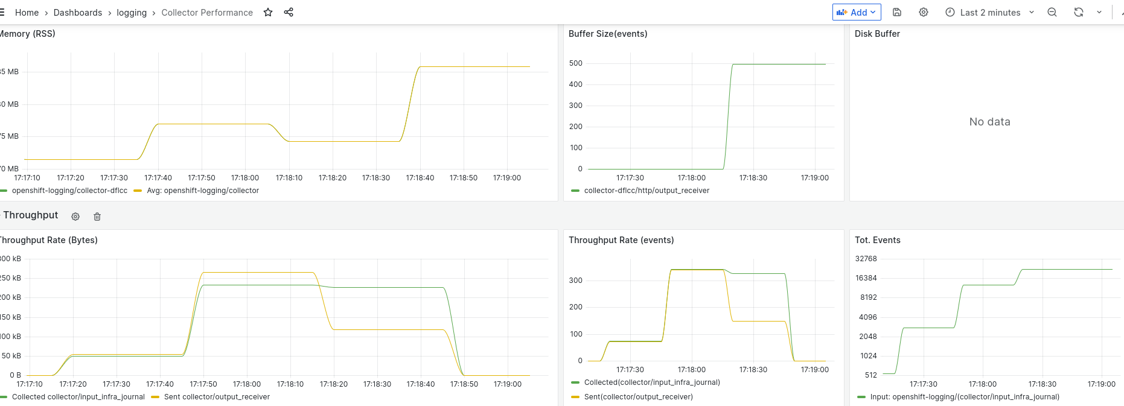Open the Last 2 minutes time picker
Image resolution: width=1124 pixels, height=406 pixels.
(990, 12)
